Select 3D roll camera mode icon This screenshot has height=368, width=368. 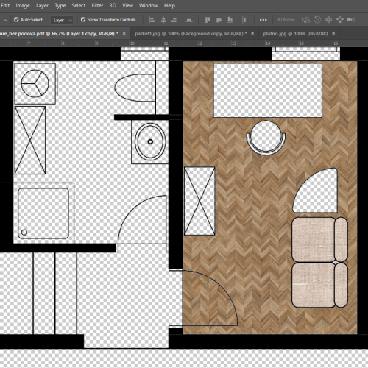coord(317,20)
